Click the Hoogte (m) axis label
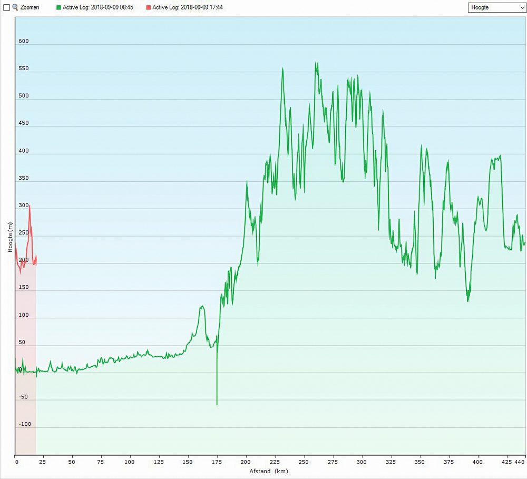The height and width of the screenshot is (479, 527). point(11,237)
